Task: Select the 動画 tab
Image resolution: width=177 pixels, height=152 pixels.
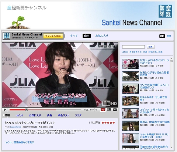Action: (x=87, y=36)
